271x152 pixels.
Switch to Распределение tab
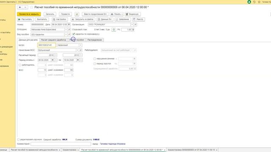click(94, 40)
